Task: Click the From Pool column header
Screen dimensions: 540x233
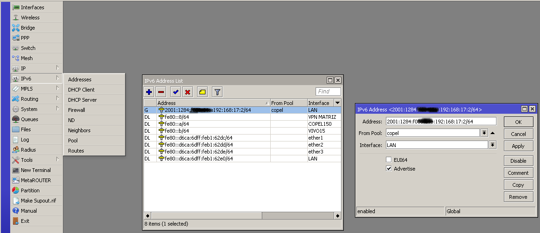Action: point(289,103)
